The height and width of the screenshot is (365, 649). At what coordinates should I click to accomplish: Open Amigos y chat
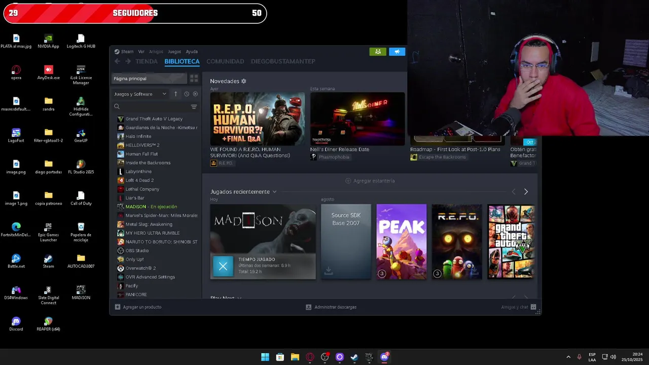(x=519, y=307)
